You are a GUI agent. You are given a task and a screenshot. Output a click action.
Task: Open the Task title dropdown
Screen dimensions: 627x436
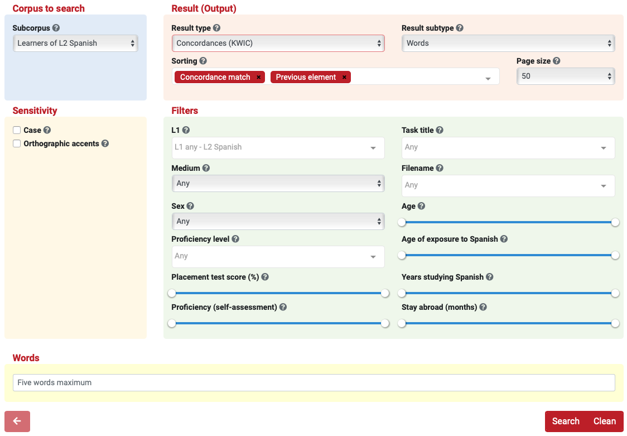pyautogui.click(x=508, y=147)
